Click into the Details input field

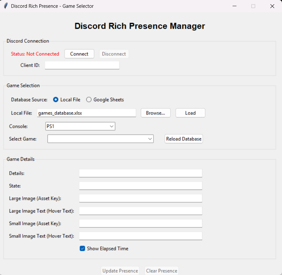tap(141, 173)
